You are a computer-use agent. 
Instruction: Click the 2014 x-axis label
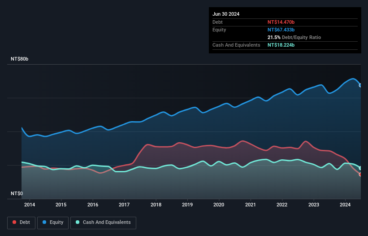pyautogui.click(x=30, y=205)
